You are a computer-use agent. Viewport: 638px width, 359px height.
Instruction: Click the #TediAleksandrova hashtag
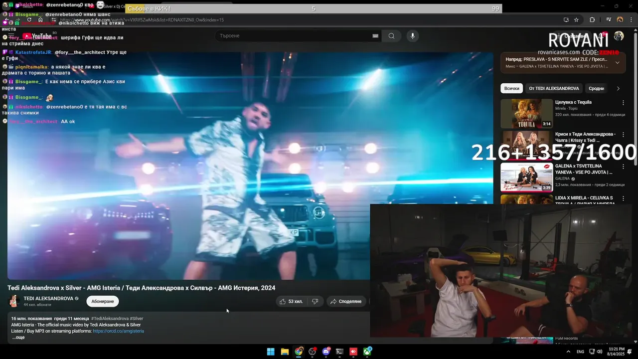pyautogui.click(x=110, y=319)
